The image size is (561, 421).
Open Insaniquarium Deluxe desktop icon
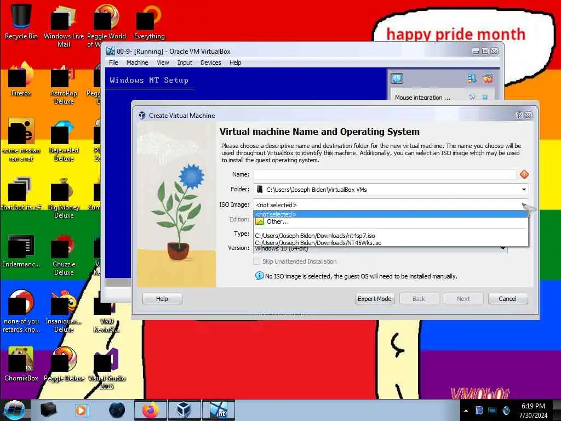coord(64,311)
